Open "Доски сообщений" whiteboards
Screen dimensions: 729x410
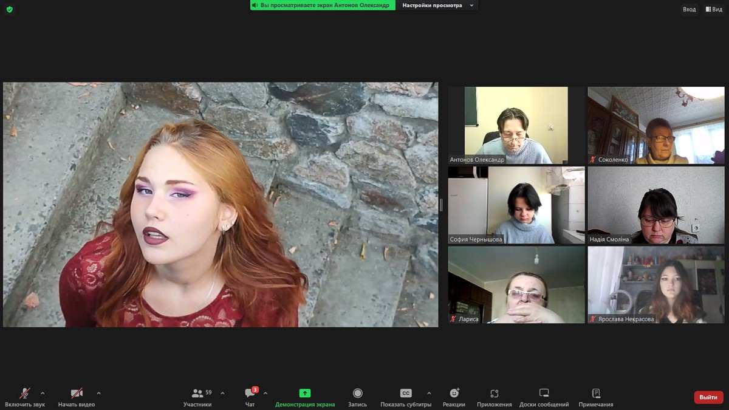(x=544, y=397)
